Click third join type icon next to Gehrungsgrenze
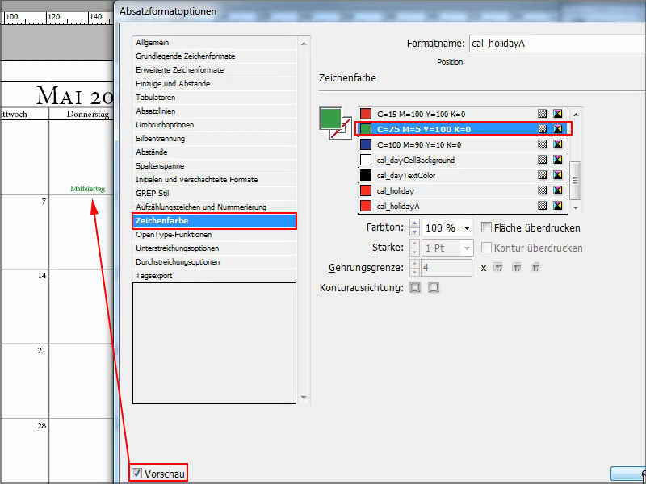The width and height of the screenshot is (646, 484). tap(535, 268)
